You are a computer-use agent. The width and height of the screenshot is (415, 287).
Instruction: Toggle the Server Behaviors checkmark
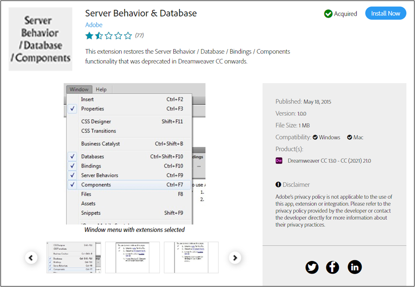tap(72, 175)
